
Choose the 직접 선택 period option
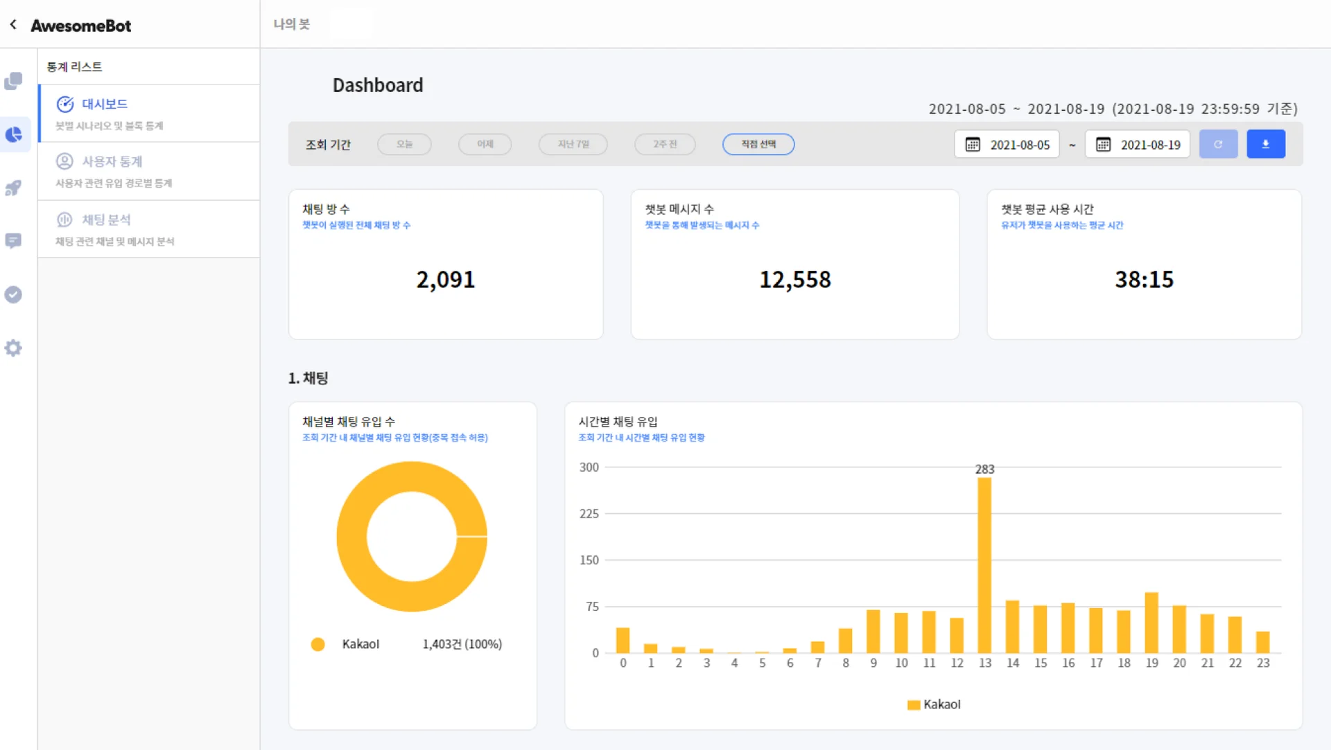(758, 144)
